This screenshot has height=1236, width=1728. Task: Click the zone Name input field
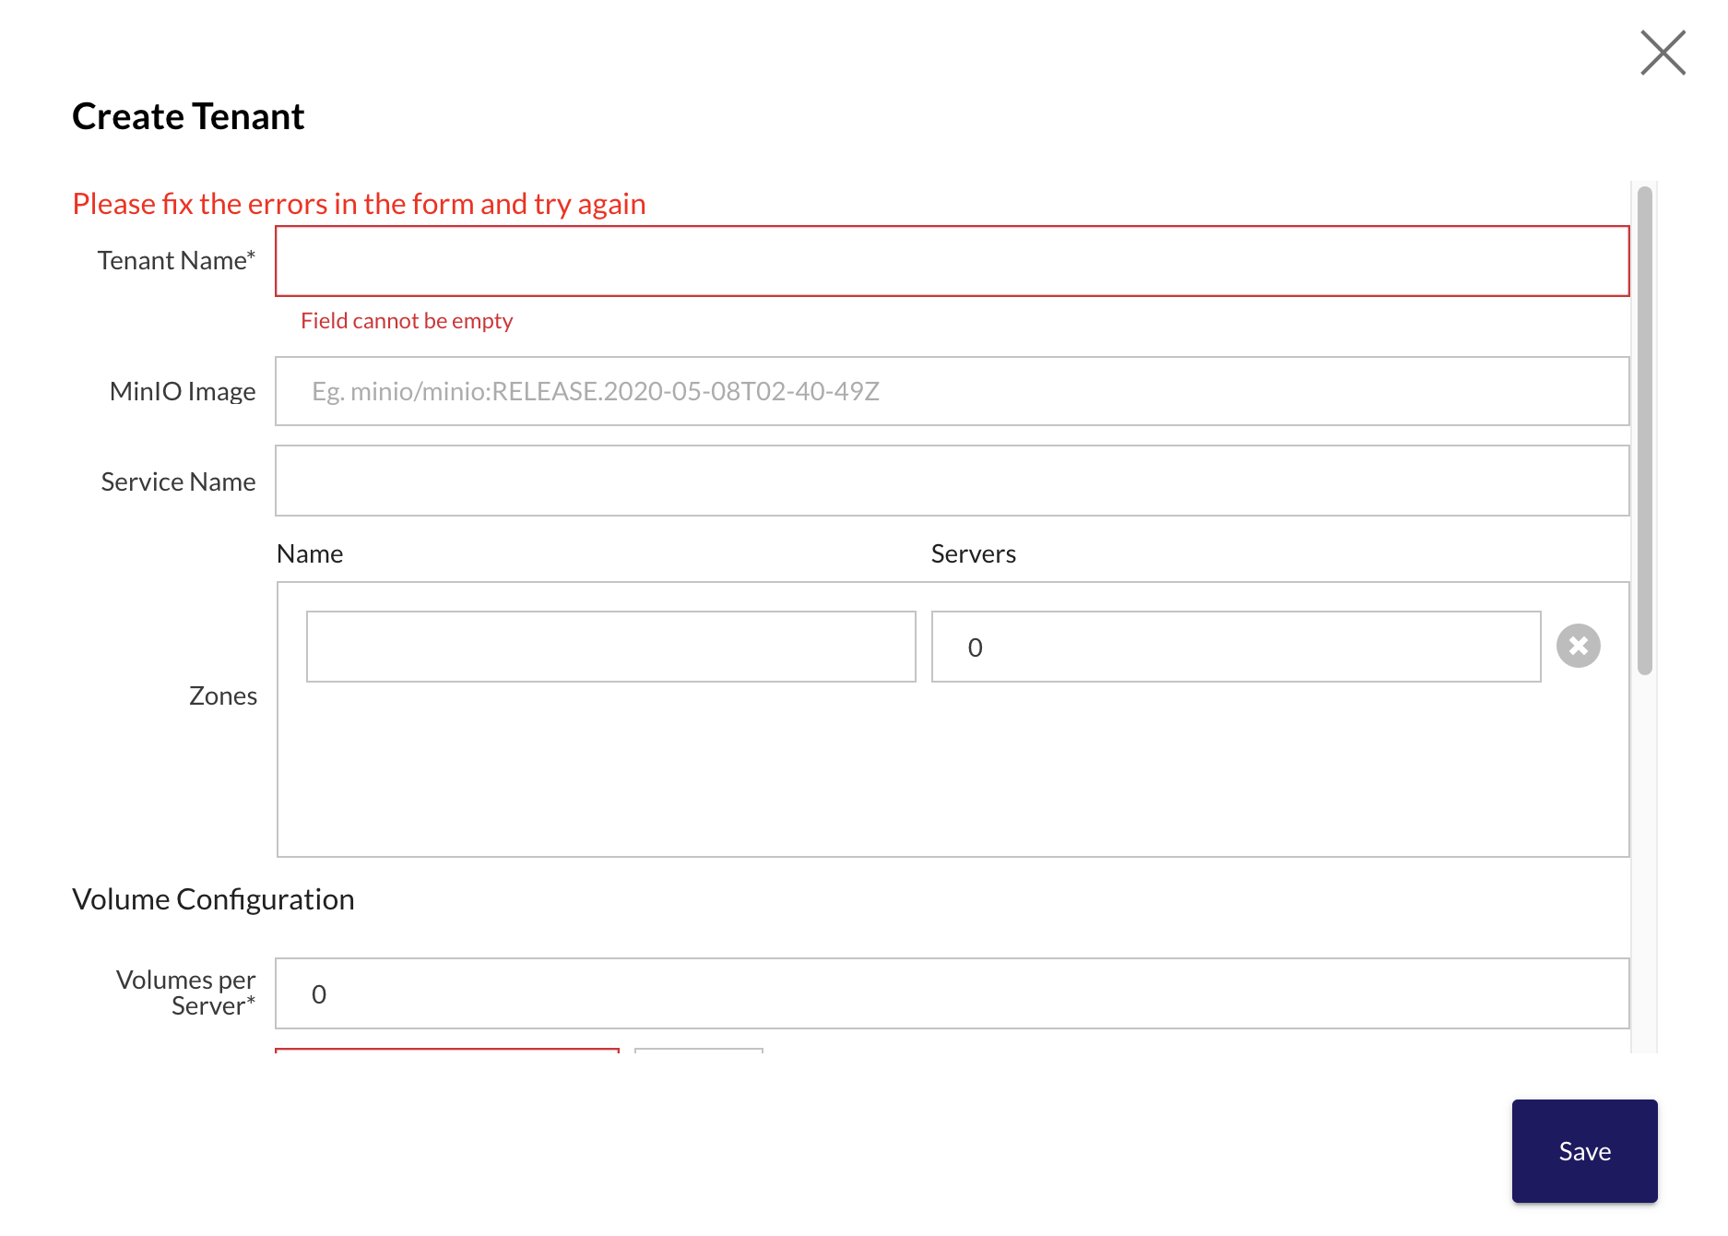610,647
